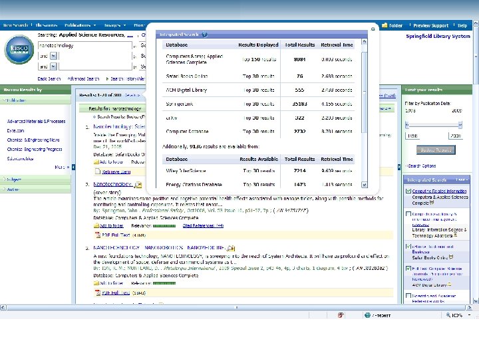Open publication Chemical Engineering Progress
Image resolution: width=479 pixels, height=359 pixels.
pos(35,150)
